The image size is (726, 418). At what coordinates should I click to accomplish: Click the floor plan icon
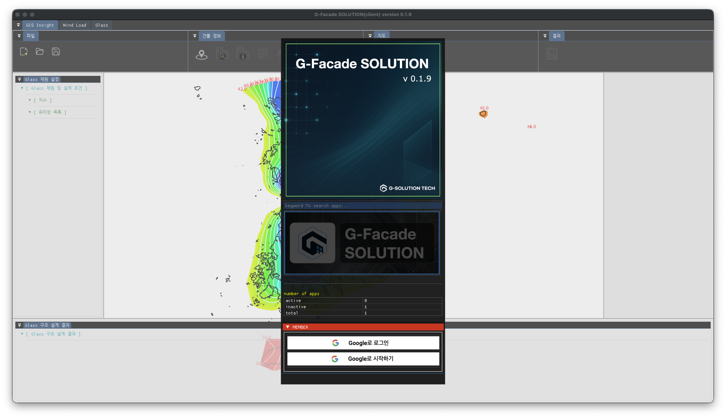click(263, 54)
